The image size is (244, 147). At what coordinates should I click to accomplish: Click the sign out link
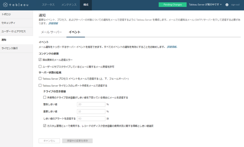coord(236,5)
